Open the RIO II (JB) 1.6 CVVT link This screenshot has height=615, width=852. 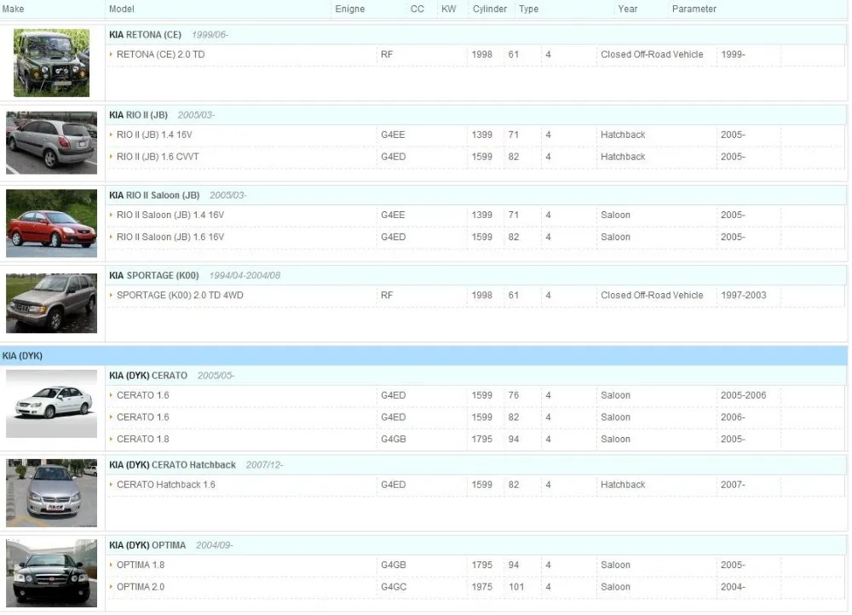(x=158, y=157)
